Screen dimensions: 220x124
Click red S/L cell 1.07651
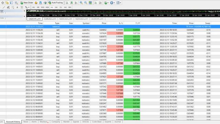115,33
